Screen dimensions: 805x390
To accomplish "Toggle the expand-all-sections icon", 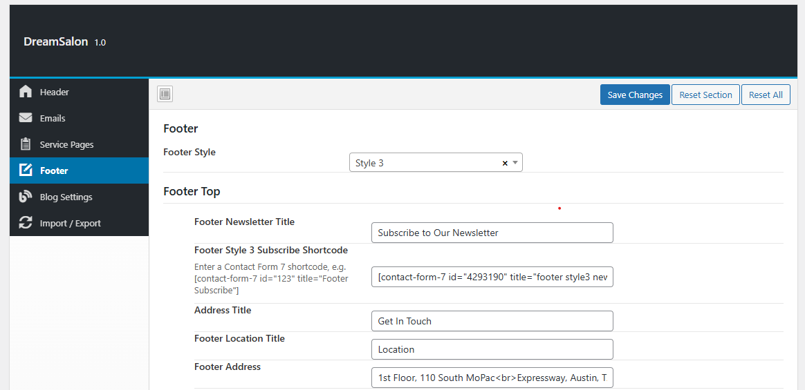I will point(165,95).
